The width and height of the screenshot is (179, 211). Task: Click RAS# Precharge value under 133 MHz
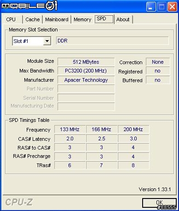[70, 157]
